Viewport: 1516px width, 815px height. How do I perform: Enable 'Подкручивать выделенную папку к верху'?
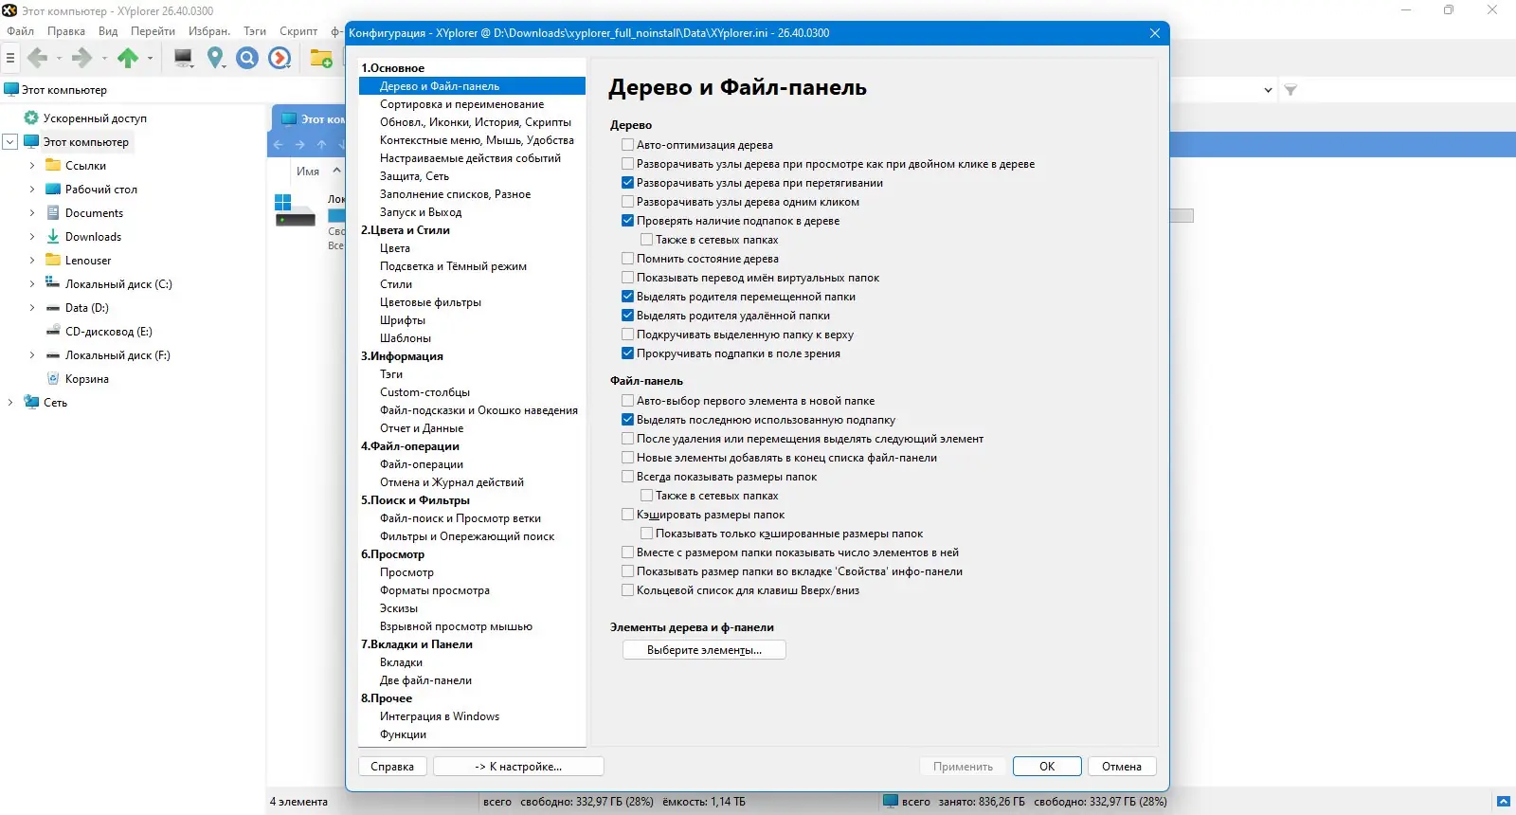tap(627, 335)
